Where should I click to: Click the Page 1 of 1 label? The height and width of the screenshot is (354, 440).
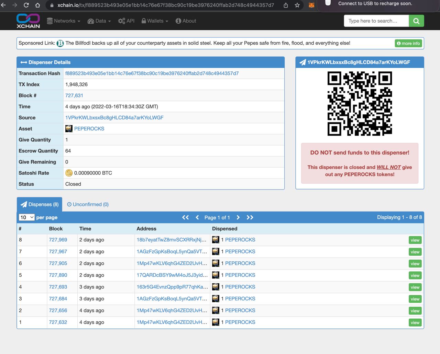[x=217, y=217]
